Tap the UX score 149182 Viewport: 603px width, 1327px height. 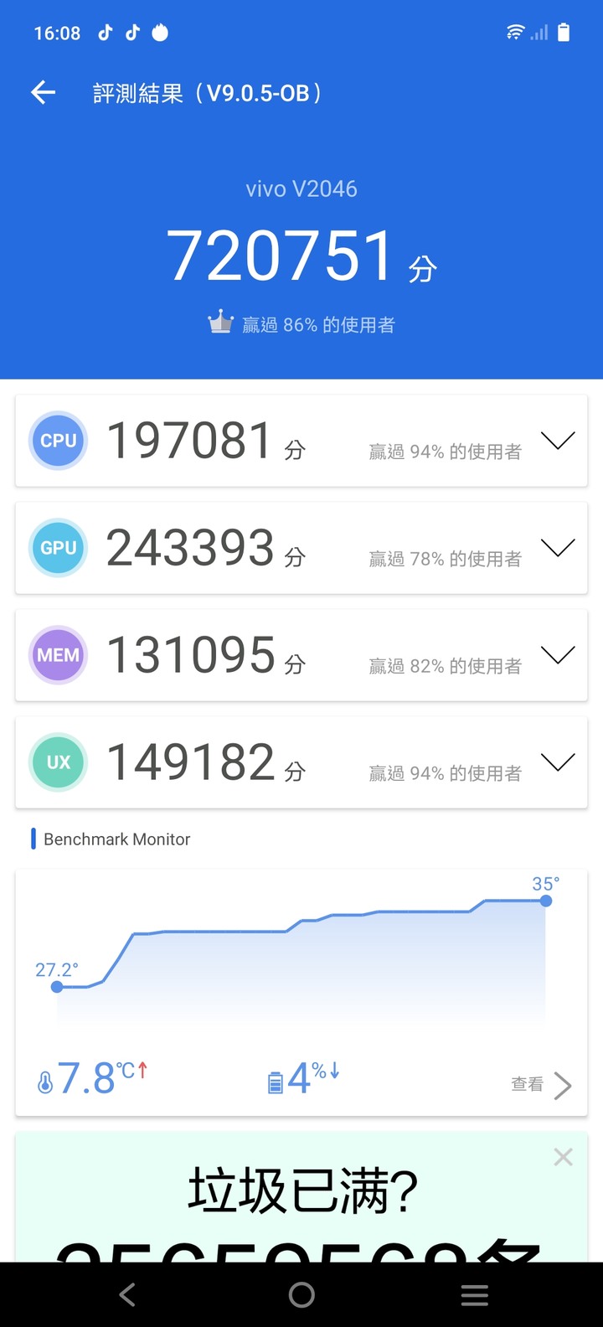click(x=190, y=762)
